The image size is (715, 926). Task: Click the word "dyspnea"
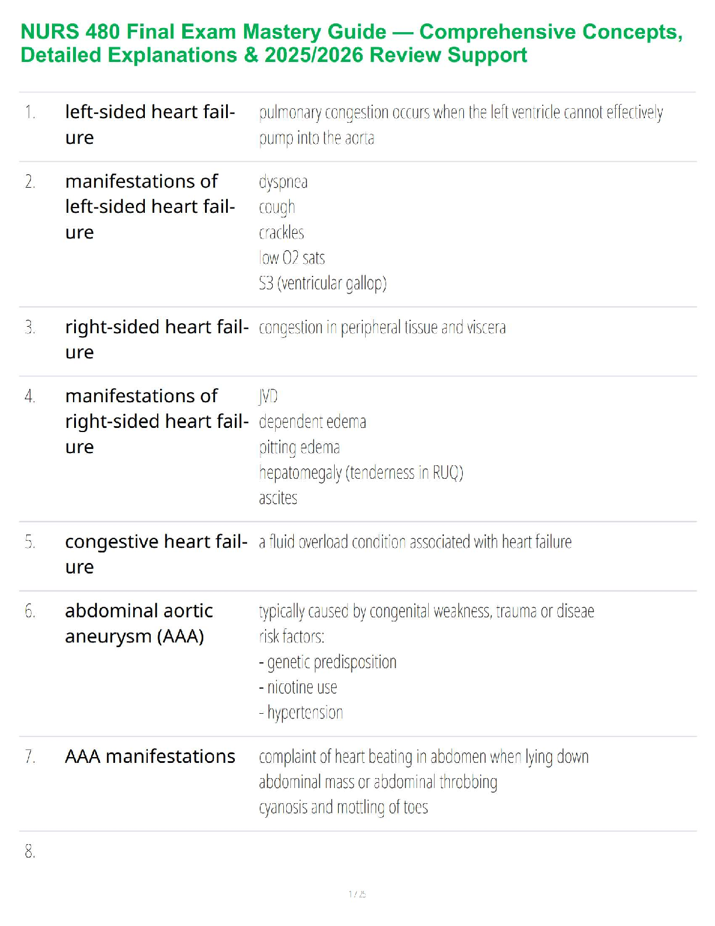[x=283, y=182]
